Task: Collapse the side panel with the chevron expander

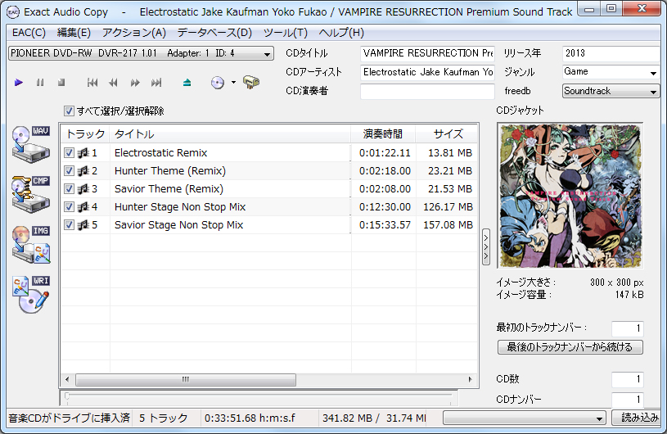Action: [486, 247]
